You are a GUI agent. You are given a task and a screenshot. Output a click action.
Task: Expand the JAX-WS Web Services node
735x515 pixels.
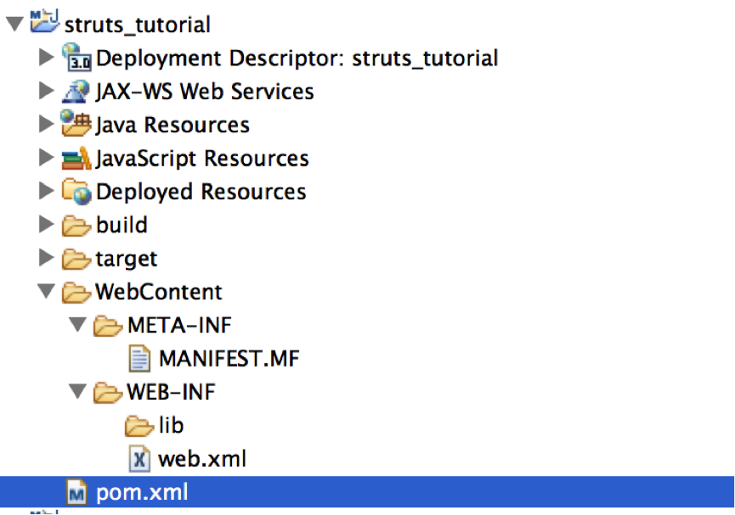[44, 90]
